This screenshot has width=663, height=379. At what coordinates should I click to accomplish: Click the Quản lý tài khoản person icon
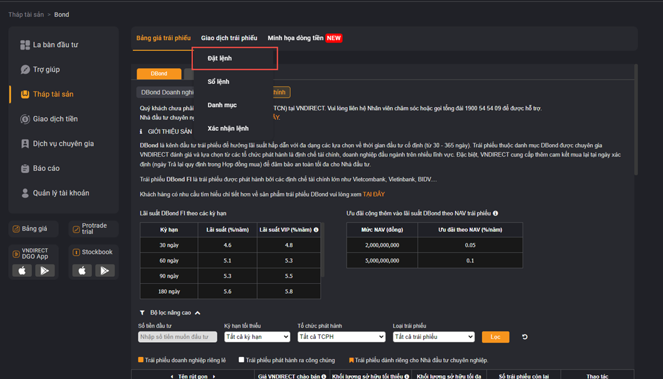click(25, 193)
